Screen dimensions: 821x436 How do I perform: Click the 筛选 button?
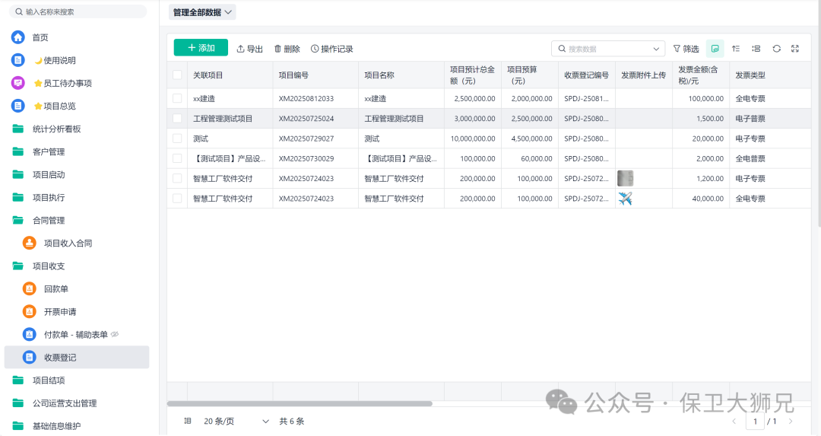pyautogui.click(x=686, y=49)
